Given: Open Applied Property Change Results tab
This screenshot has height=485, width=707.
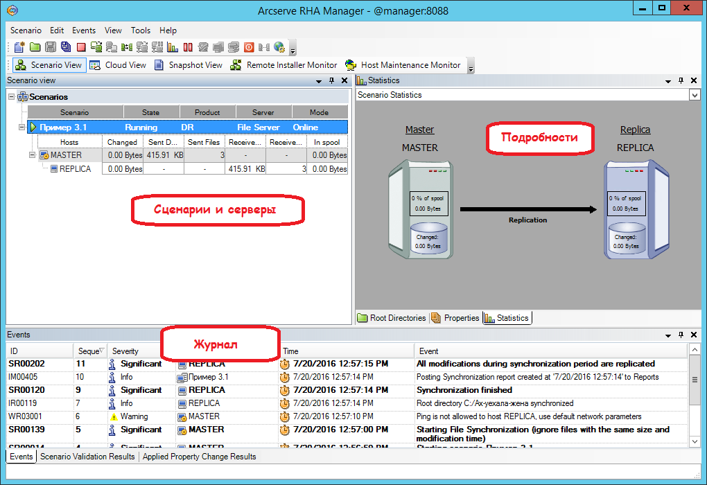Looking at the screenshot, I should 200,457.
